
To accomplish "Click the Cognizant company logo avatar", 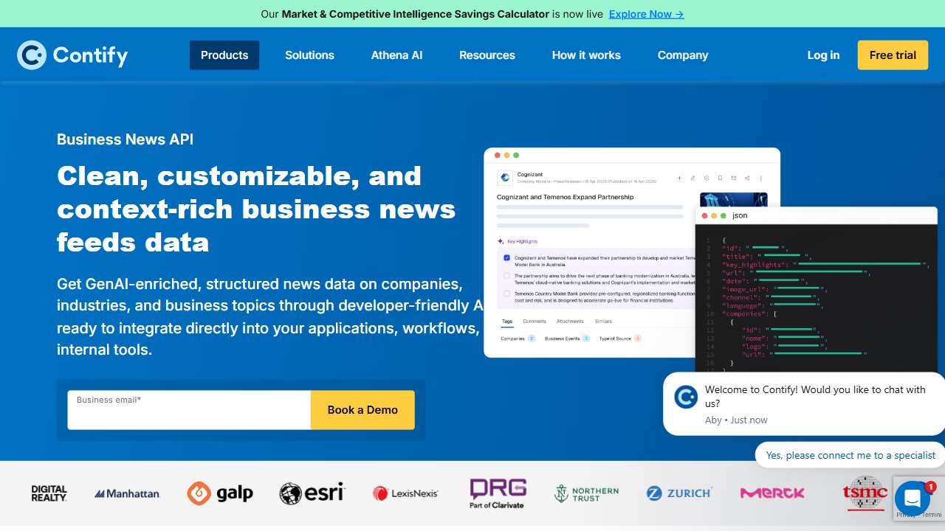I will tap(505, 178).
